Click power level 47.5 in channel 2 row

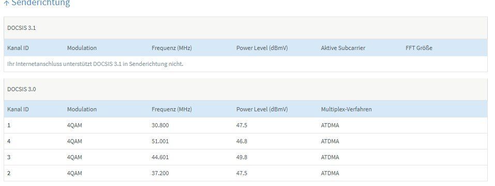click(x=242, y=173)
